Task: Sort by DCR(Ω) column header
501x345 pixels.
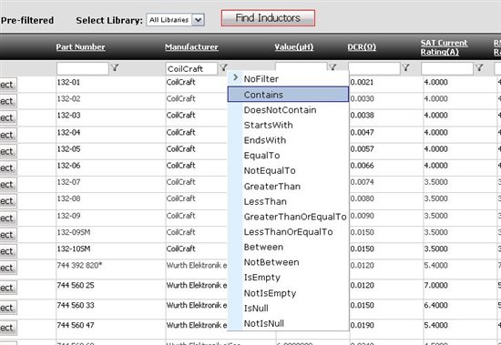Action: click(x=362, y=47)
